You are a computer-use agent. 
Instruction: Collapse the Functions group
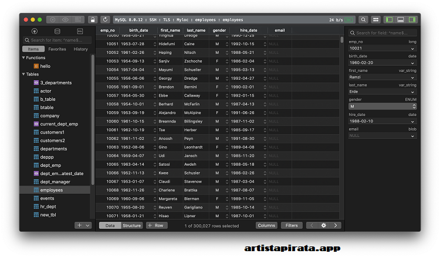click(23, 58)
